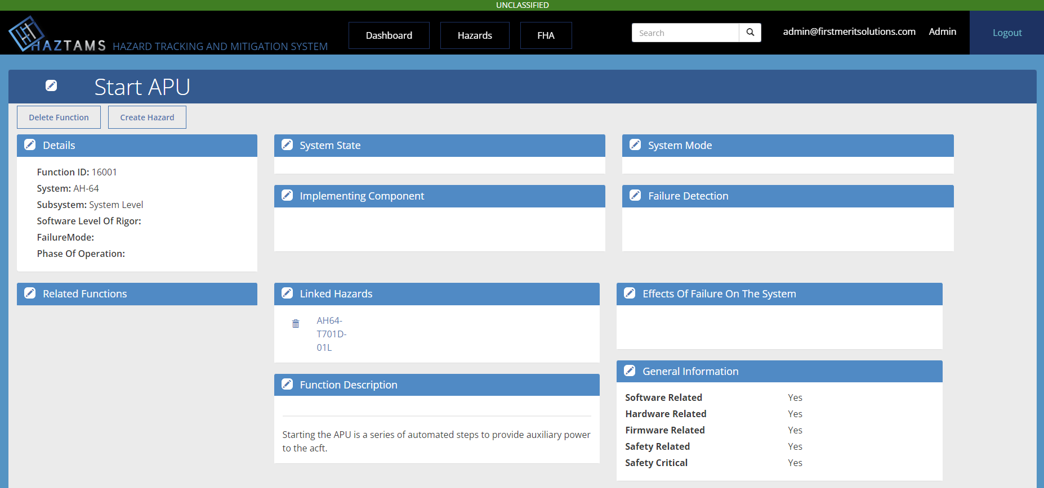Viewport: 1044px width, 488px height.
Task: Click the Firmware Related row
Action: point(779,430)
